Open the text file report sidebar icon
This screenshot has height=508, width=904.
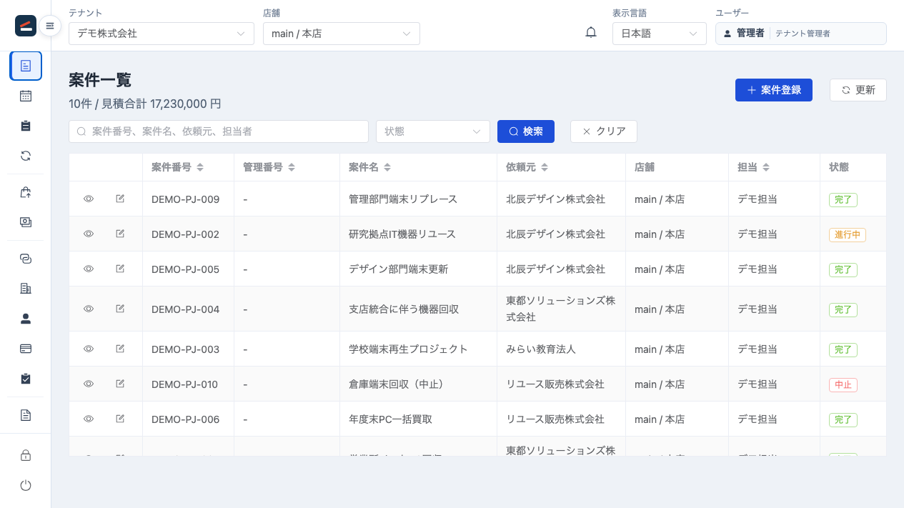(26, 415)
